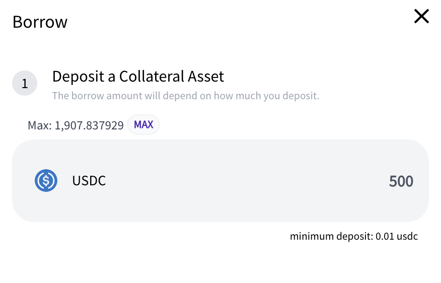Click the Max: 1,907.837929 balance text
The width and height of the screenshot is (441, 283).
(x=76, y=125)
